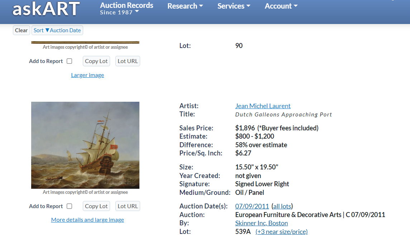Viewport: 410px width, 240px height.
Task: Clear the current search filters
Action: (x=21, y=30)
